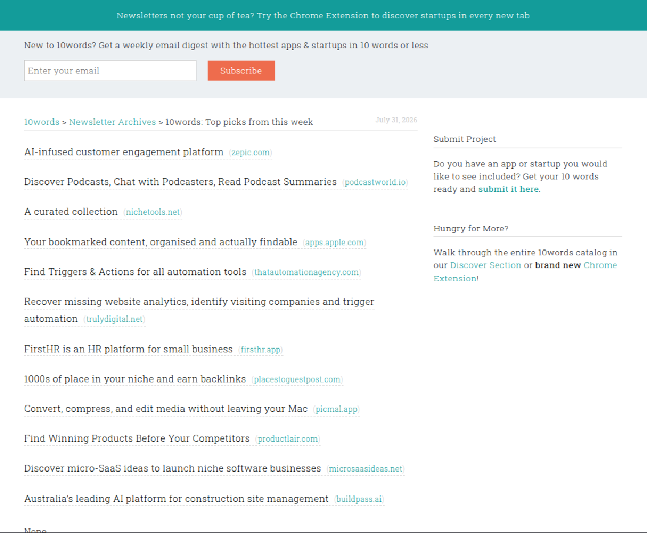Go to Newsletter Archives breadcrumb

(x=113, y=122)
